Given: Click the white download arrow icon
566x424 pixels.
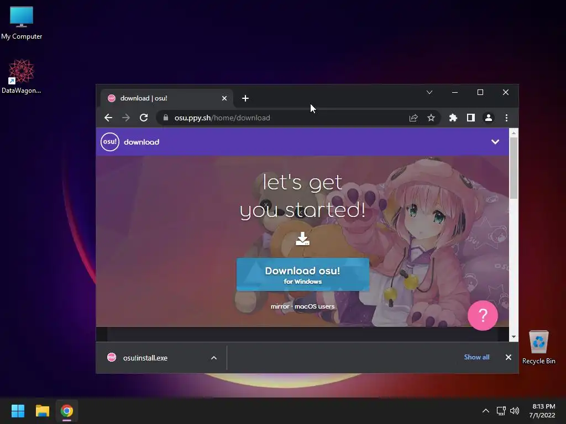Looking at the screenshot, I should pos(302,239).
